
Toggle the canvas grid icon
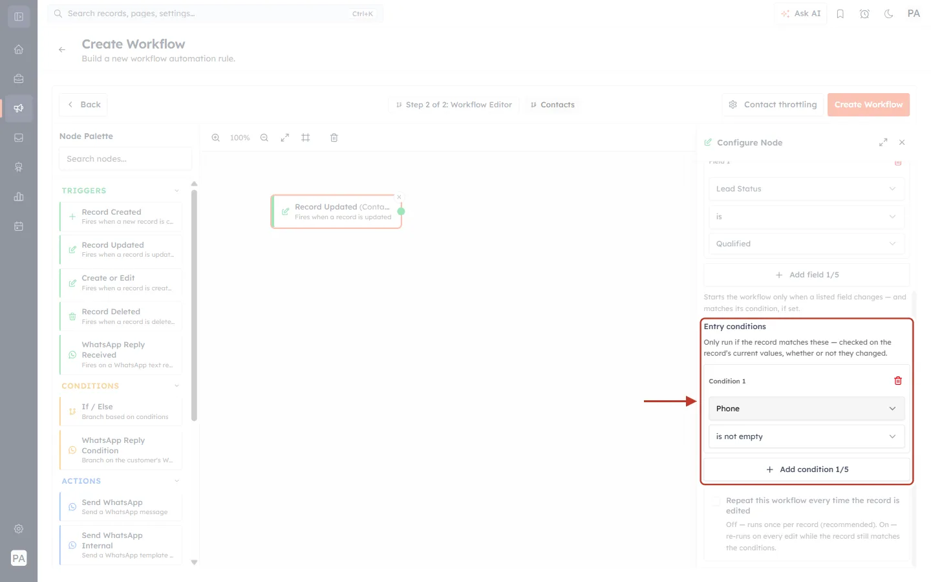[x=306, y=138]
